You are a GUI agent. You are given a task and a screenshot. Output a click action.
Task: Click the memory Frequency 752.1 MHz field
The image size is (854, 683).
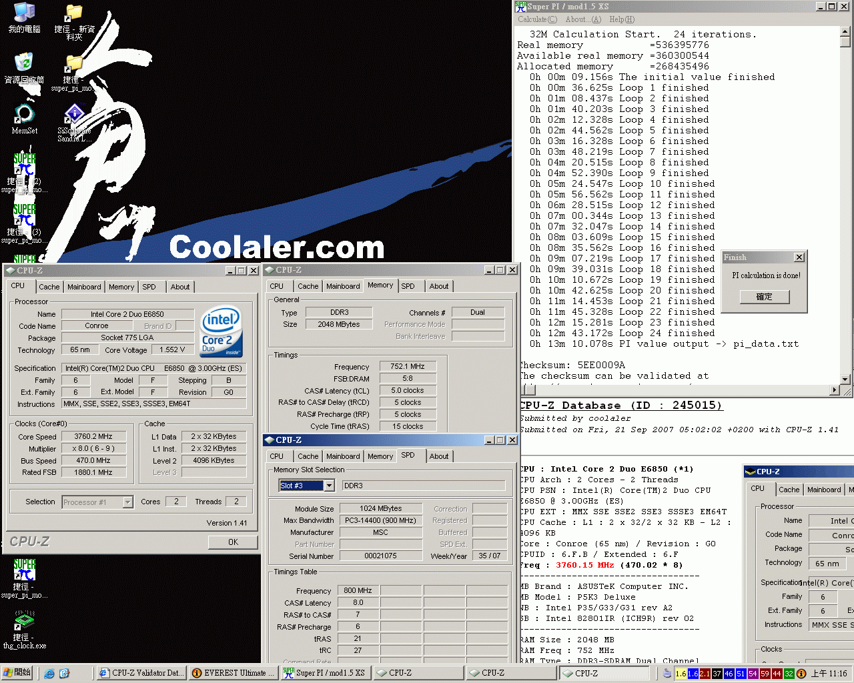click(408, 367)
